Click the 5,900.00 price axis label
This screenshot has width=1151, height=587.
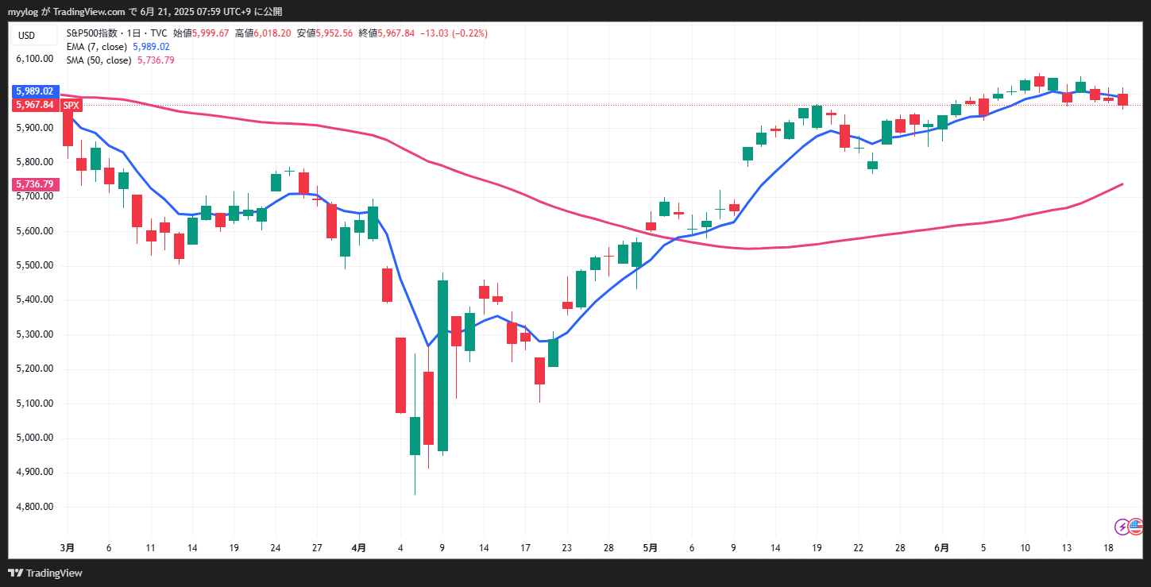point(35,128)
